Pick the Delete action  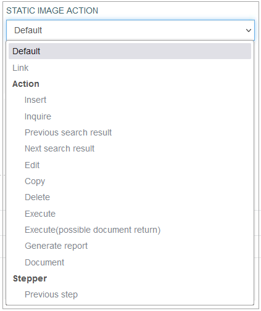coord(130,197)
